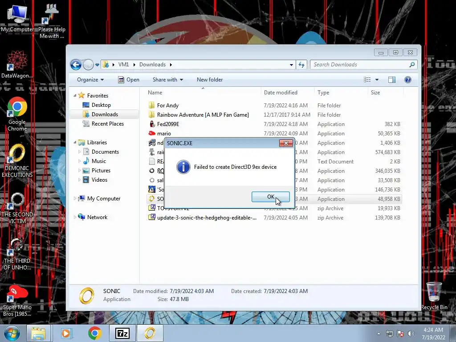Select the mario application icon

tap(152, 134)
